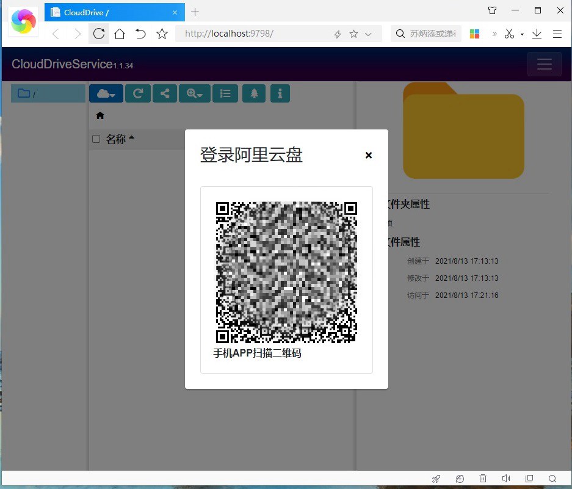Expand the browser's hamburger menu
Screen dimensions: 572x489
tap(557, 34)
